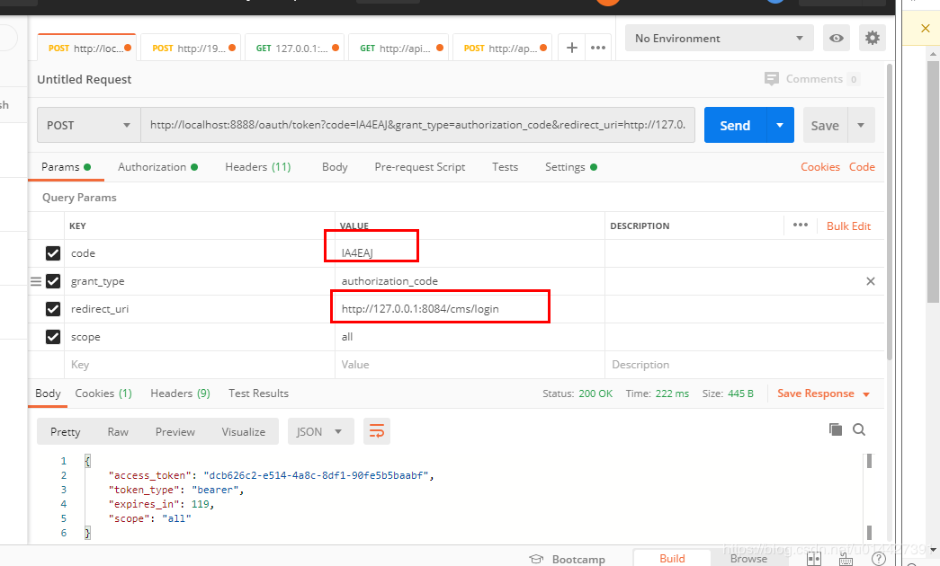Select the POST http://loc... request tab
Viewport: 940px width, 566px height.
(x=87, y=48)
